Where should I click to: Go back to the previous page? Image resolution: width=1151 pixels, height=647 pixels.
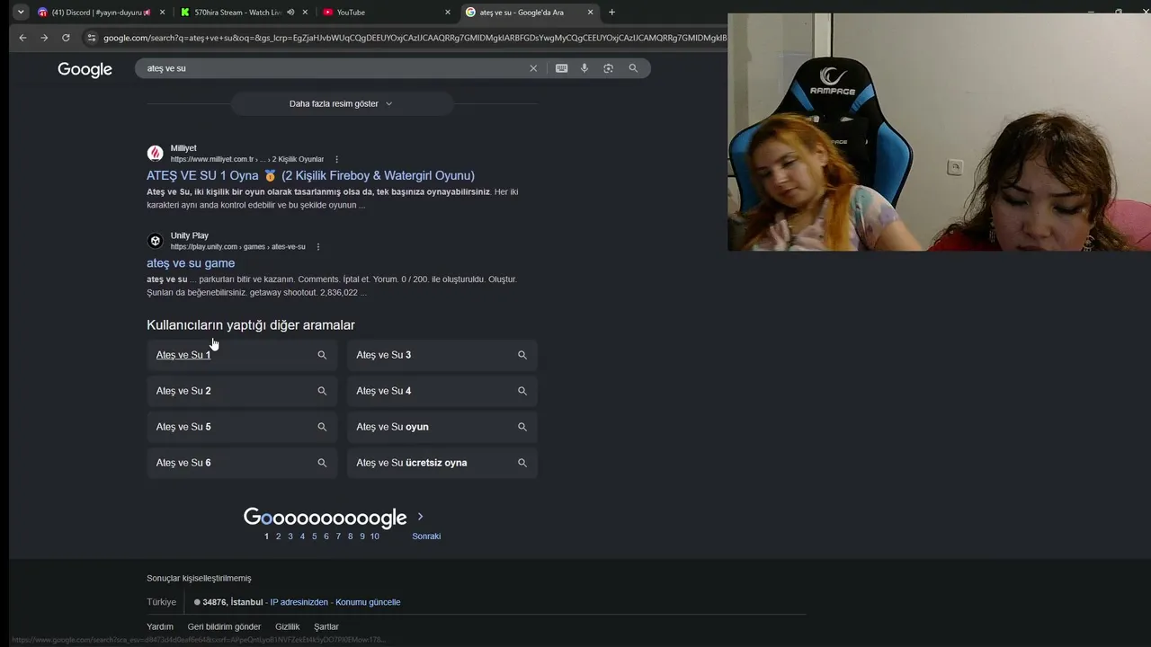22,38
